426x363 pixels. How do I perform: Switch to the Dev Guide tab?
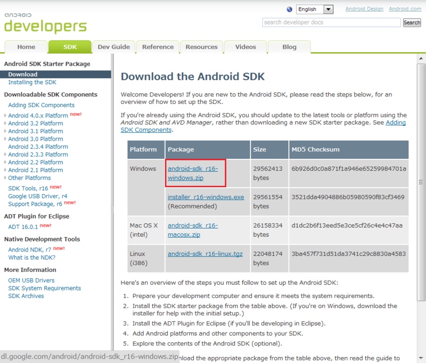pos(114,47)
